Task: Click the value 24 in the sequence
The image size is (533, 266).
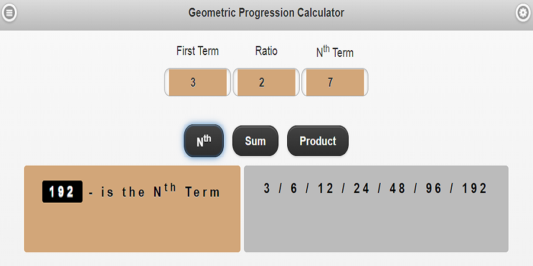Action: point(361,189)
